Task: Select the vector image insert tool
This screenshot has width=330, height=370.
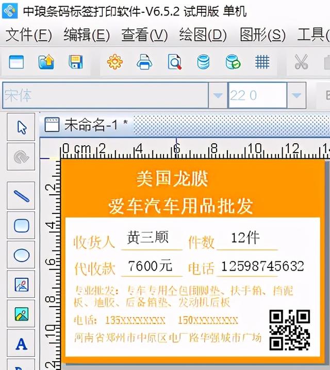Action: click(21, 284)
